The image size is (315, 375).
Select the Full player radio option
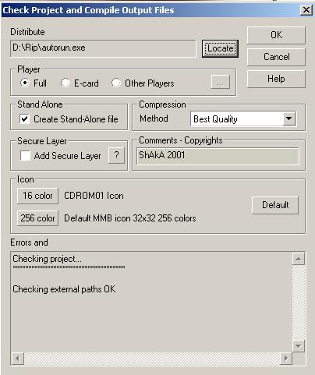click(x=25, y=83)
